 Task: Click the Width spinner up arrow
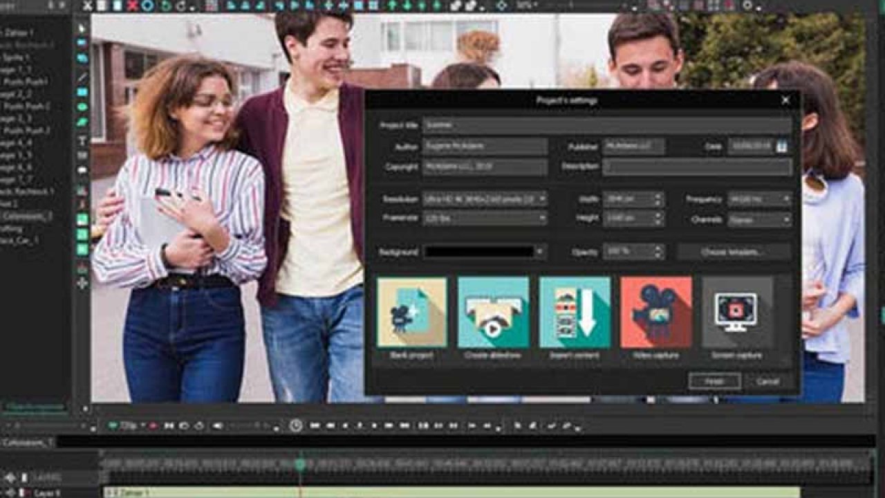[x=658, y=196]
